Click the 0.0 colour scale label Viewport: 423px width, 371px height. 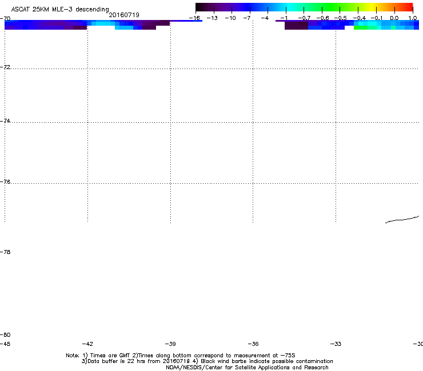pos(394,18)
